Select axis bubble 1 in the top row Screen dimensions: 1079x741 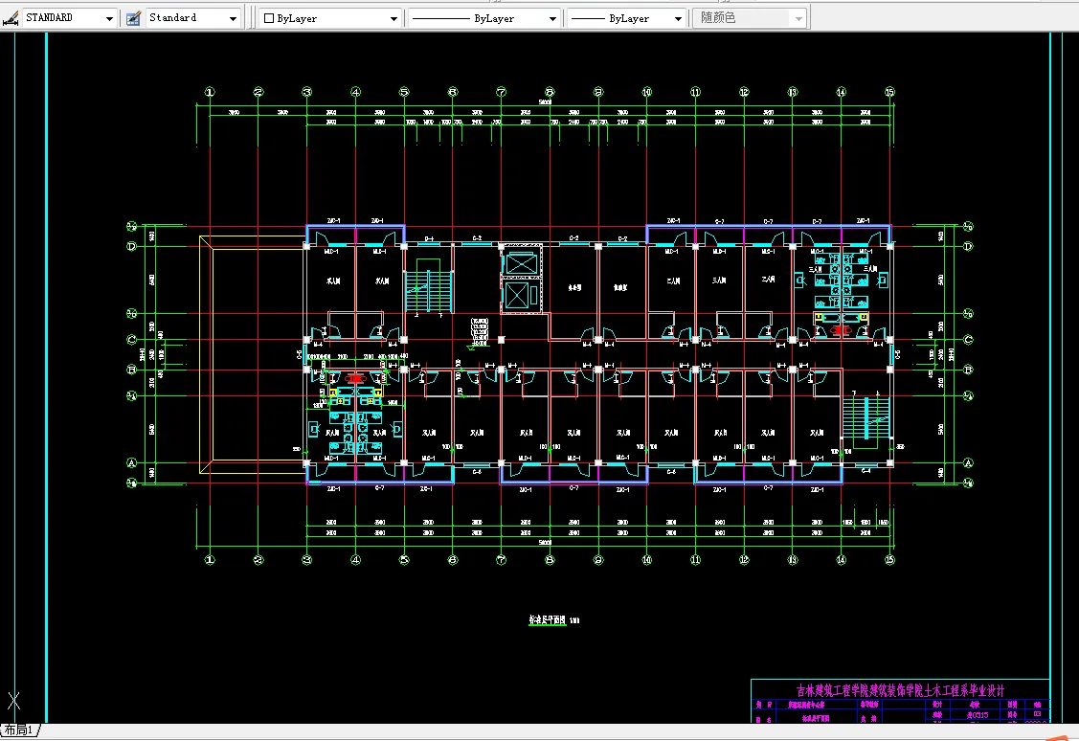tap(210, 92)
